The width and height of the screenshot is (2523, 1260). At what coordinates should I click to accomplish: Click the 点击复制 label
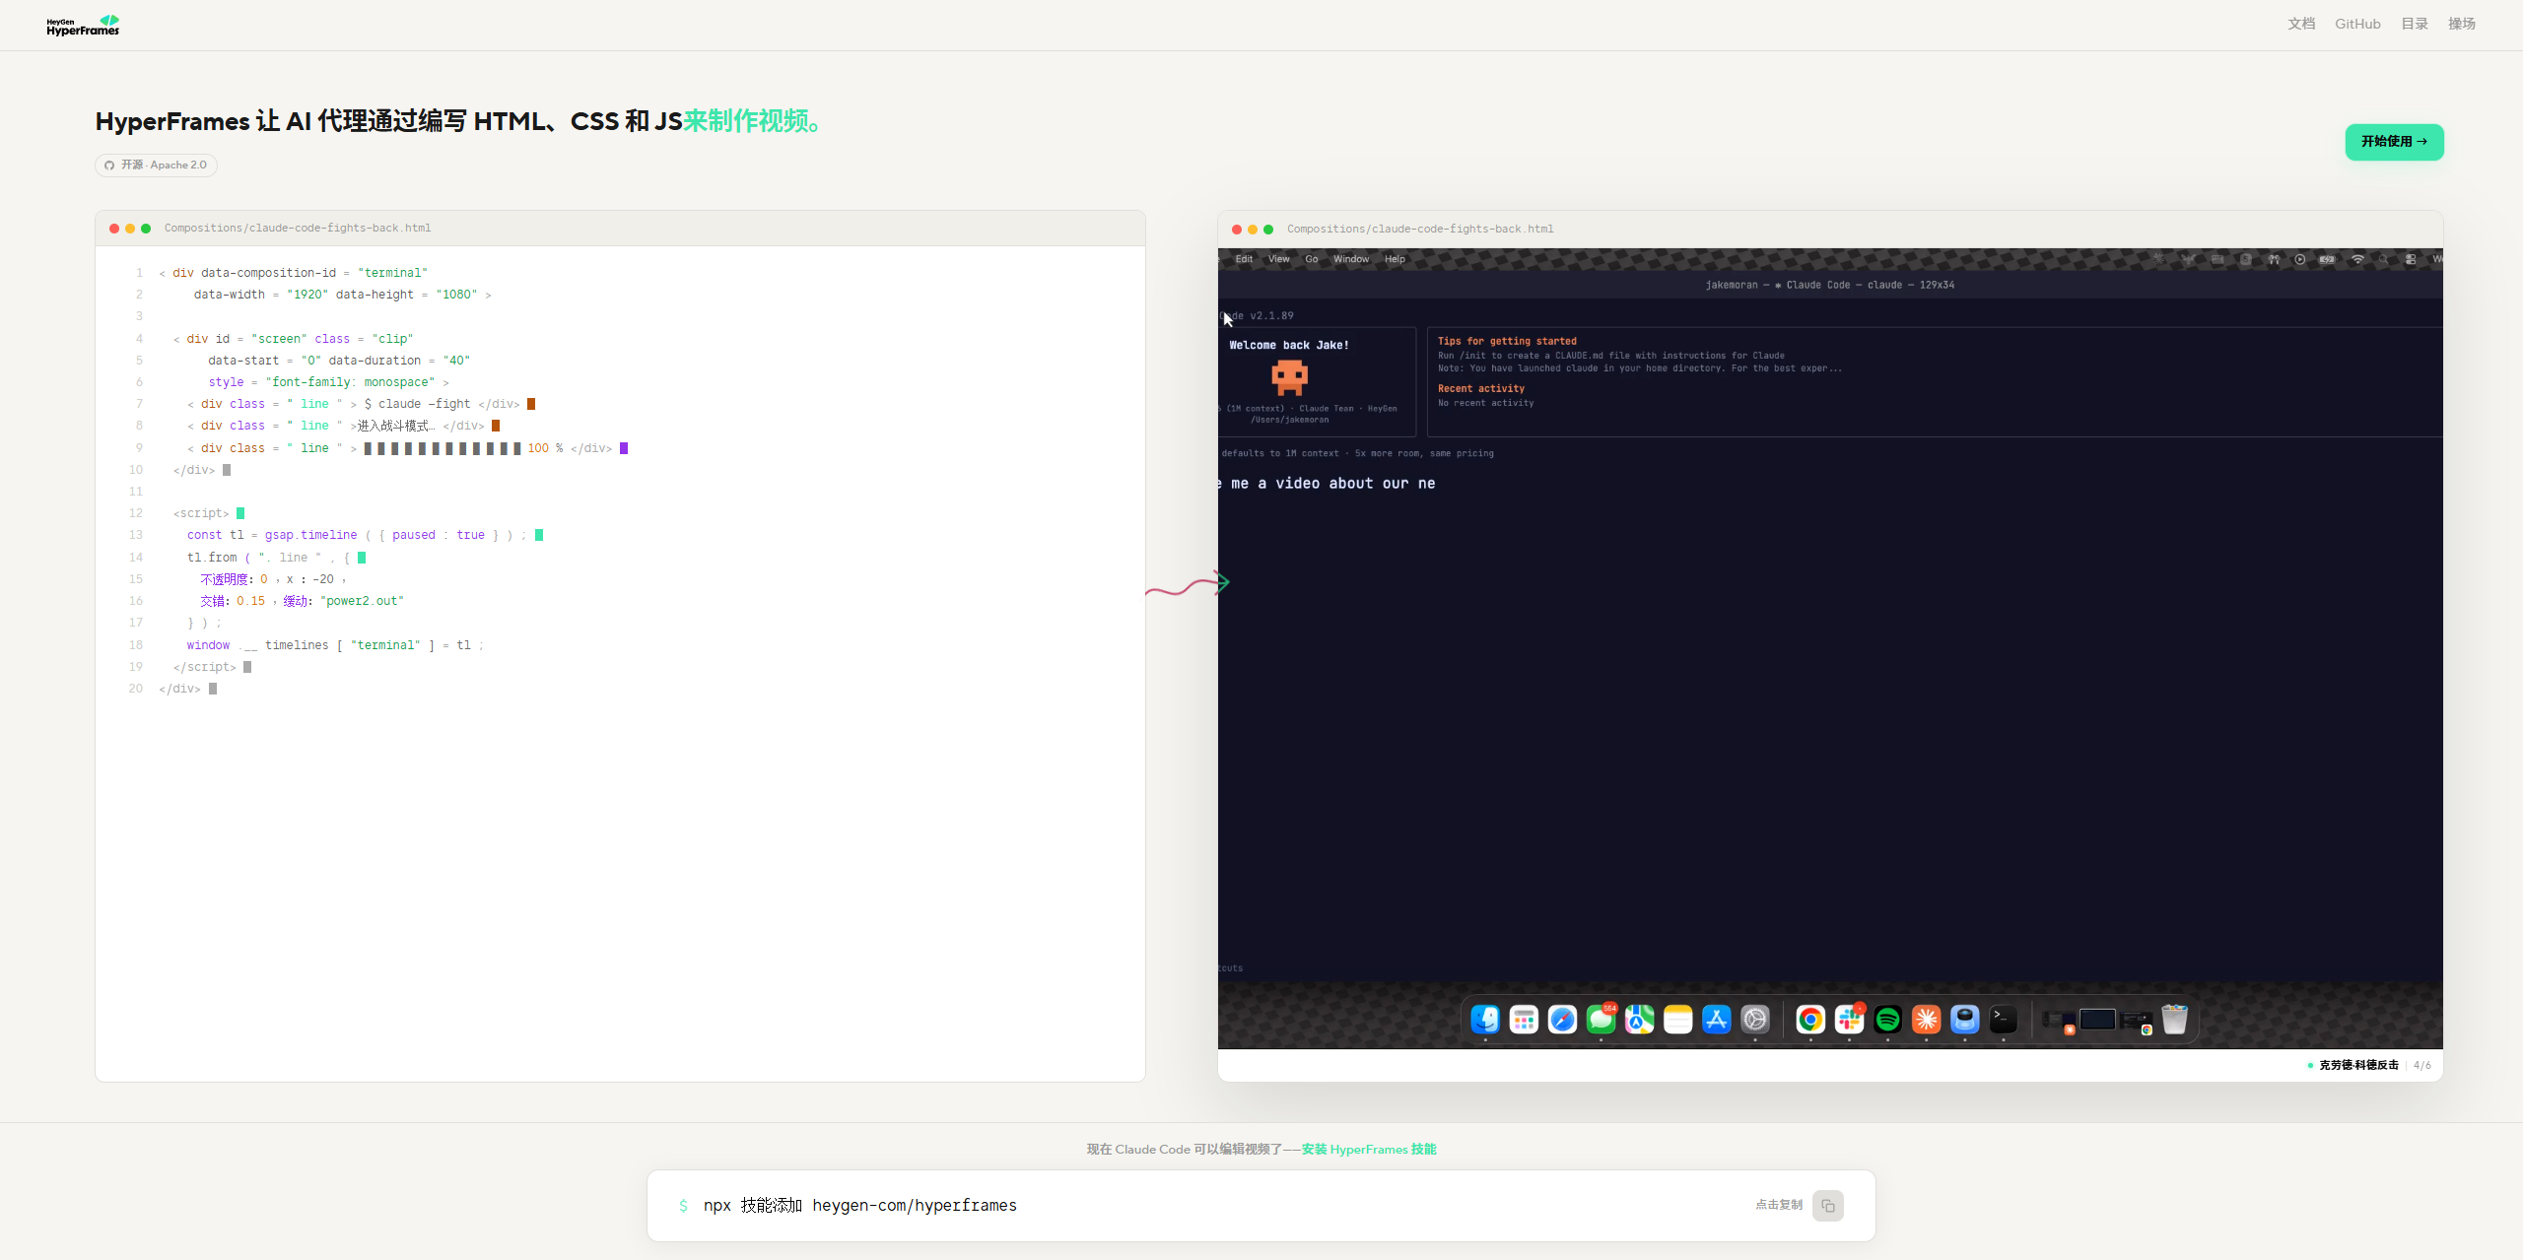coord(1779,1205)
